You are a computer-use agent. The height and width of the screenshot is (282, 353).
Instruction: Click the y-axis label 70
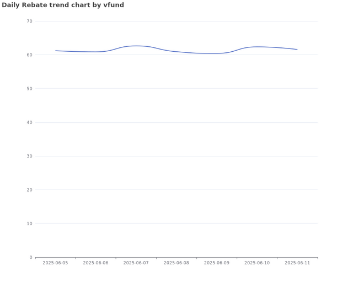pyautogui.click(x=29, y=21)
